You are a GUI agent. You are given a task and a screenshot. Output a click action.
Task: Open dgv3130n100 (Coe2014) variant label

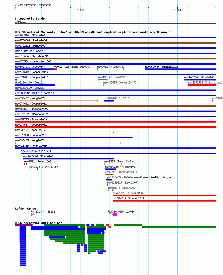coord(31,83)
